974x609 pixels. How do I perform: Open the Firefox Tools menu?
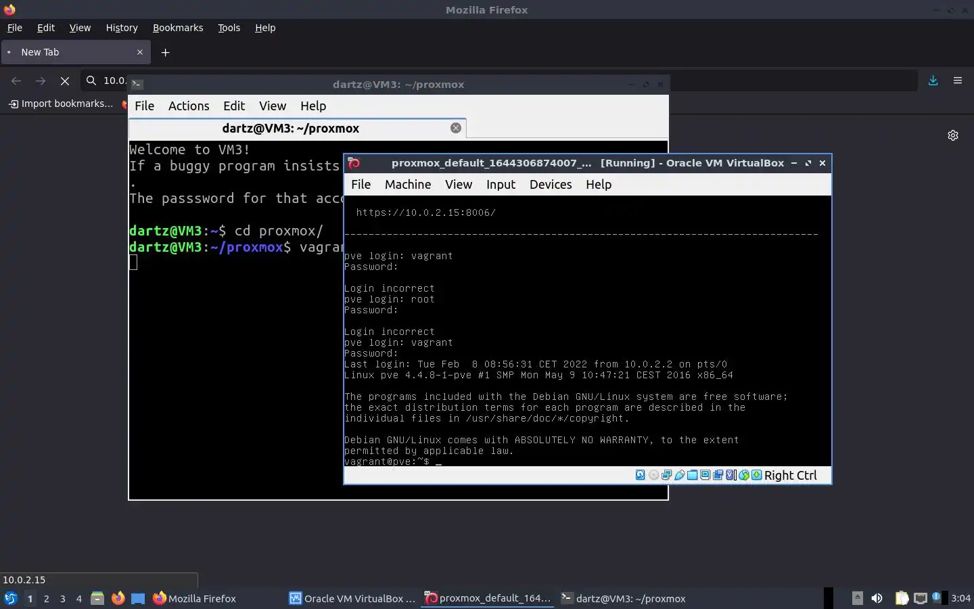[x=229, y=28]
